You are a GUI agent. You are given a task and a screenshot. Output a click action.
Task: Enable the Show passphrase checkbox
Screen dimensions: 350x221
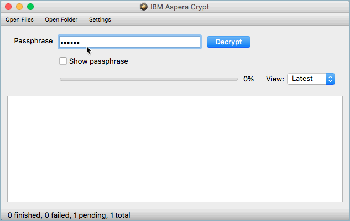(63, 61)
